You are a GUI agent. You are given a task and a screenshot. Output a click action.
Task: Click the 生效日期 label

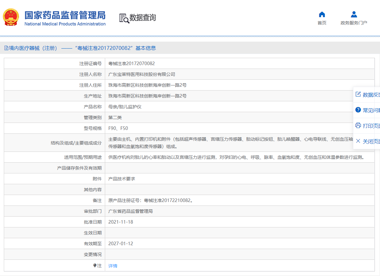pos(92,233)
